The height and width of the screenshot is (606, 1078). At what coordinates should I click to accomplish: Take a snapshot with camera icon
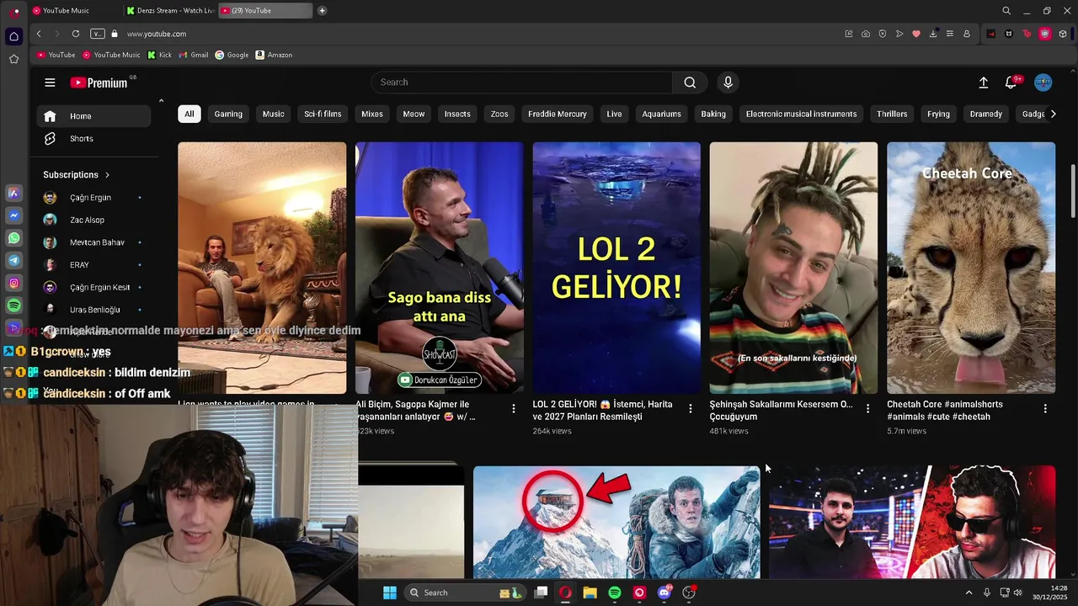click(x=866, y=34)
